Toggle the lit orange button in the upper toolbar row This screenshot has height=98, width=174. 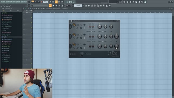[56, 2]
